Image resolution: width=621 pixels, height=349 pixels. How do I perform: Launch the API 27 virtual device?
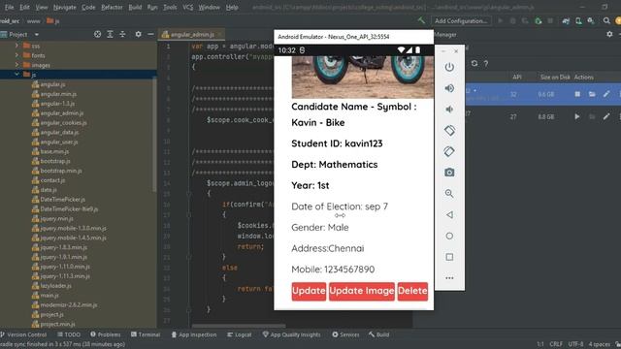(x=577, y=116)
